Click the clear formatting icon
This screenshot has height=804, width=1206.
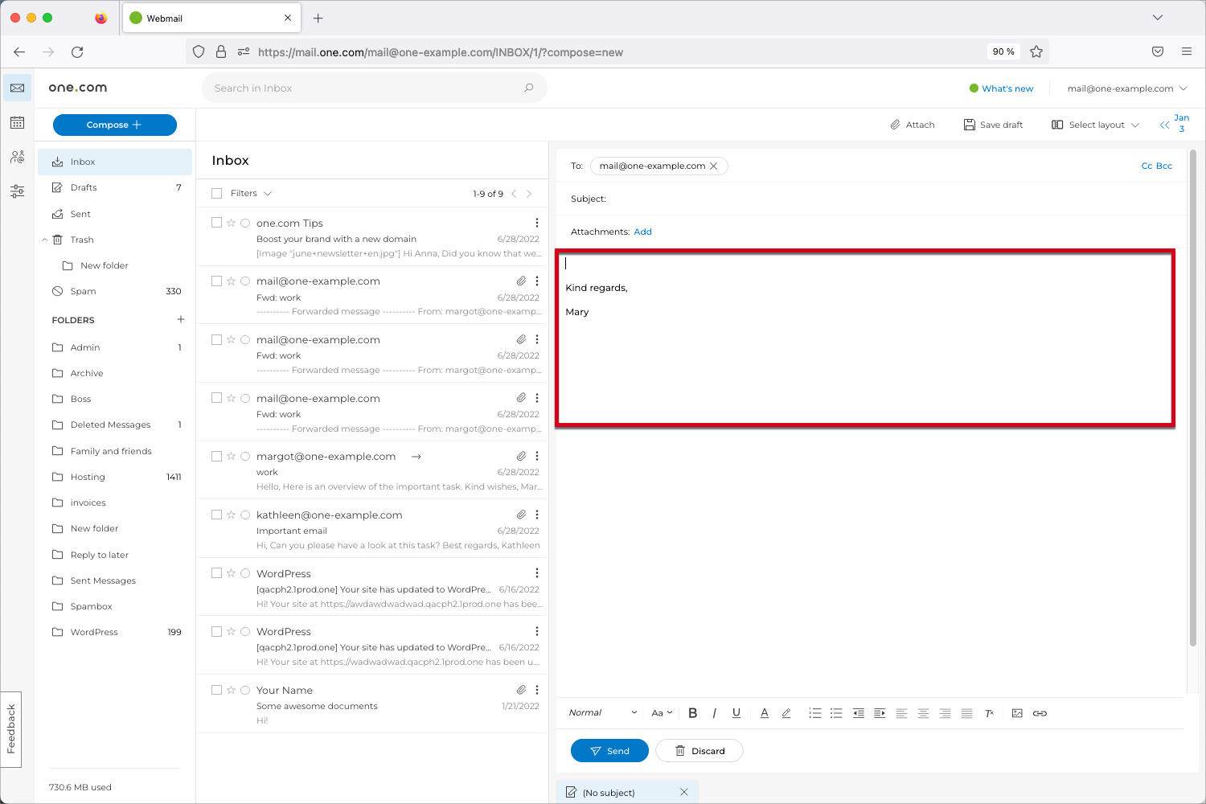tap(989, 713)
